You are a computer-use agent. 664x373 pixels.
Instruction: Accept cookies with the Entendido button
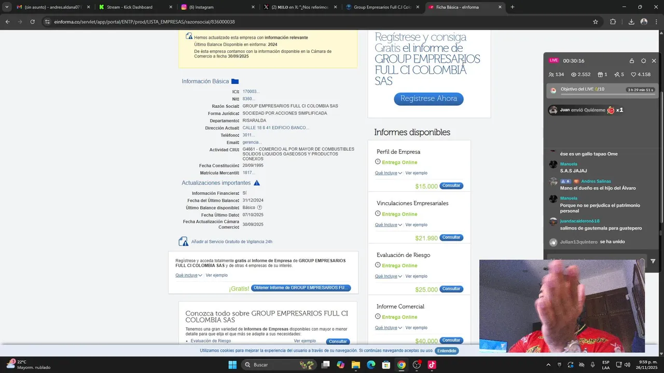(x=447, y=351)
